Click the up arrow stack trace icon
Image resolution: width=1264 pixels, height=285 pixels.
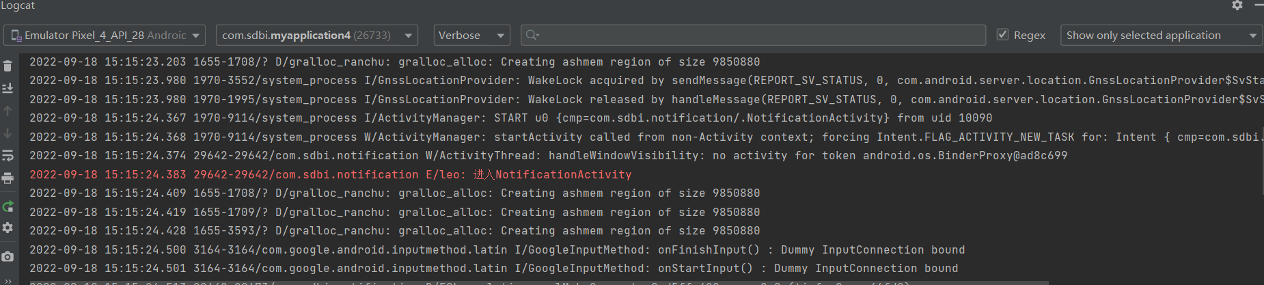8,111
